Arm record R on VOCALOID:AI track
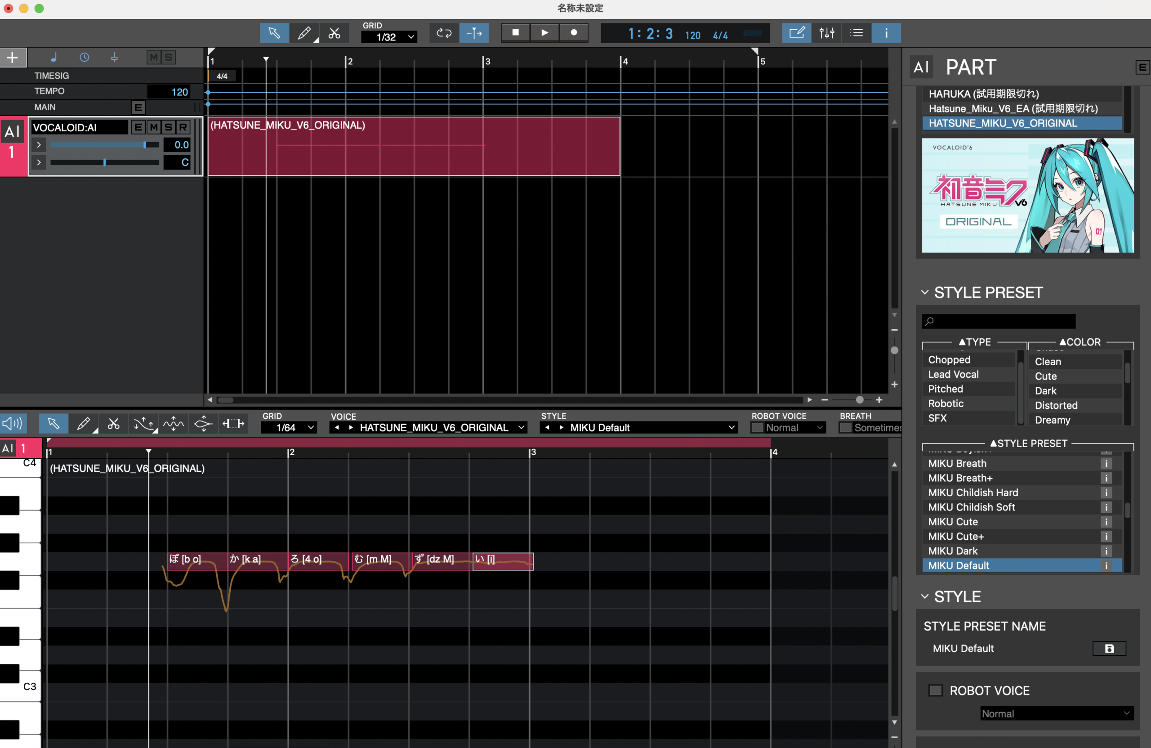The width and height of the screenshot is (1151, 748). click(183, 127)
